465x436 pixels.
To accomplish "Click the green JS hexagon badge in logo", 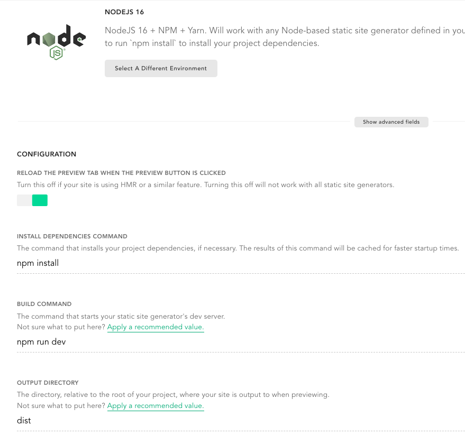I will pos(57,53).
